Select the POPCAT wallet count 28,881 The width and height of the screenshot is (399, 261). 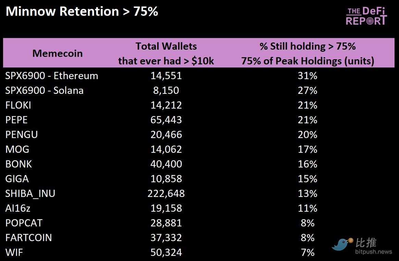point(166,223)
